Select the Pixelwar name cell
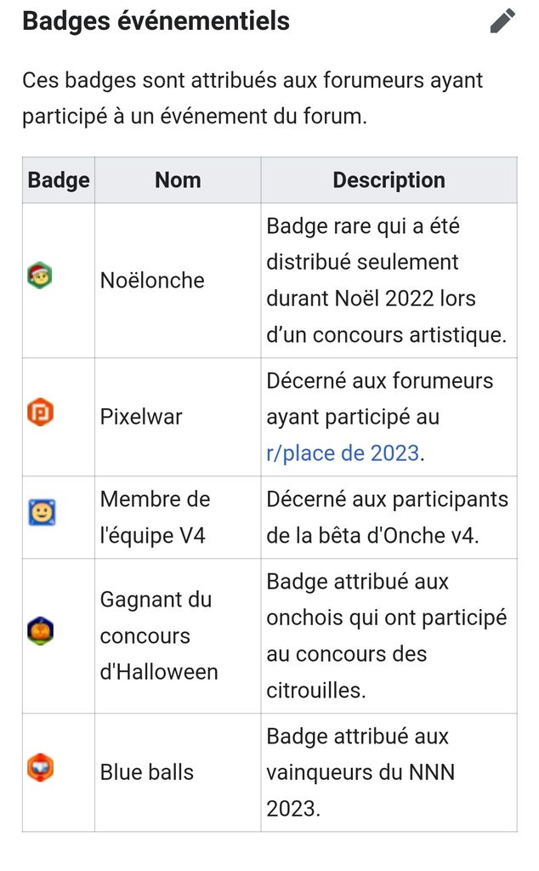Image resolution: width=539 pixels, height=871 pixels. (x=141, y=417)
